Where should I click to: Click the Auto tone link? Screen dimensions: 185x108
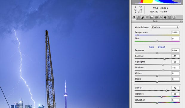point(151,47)
